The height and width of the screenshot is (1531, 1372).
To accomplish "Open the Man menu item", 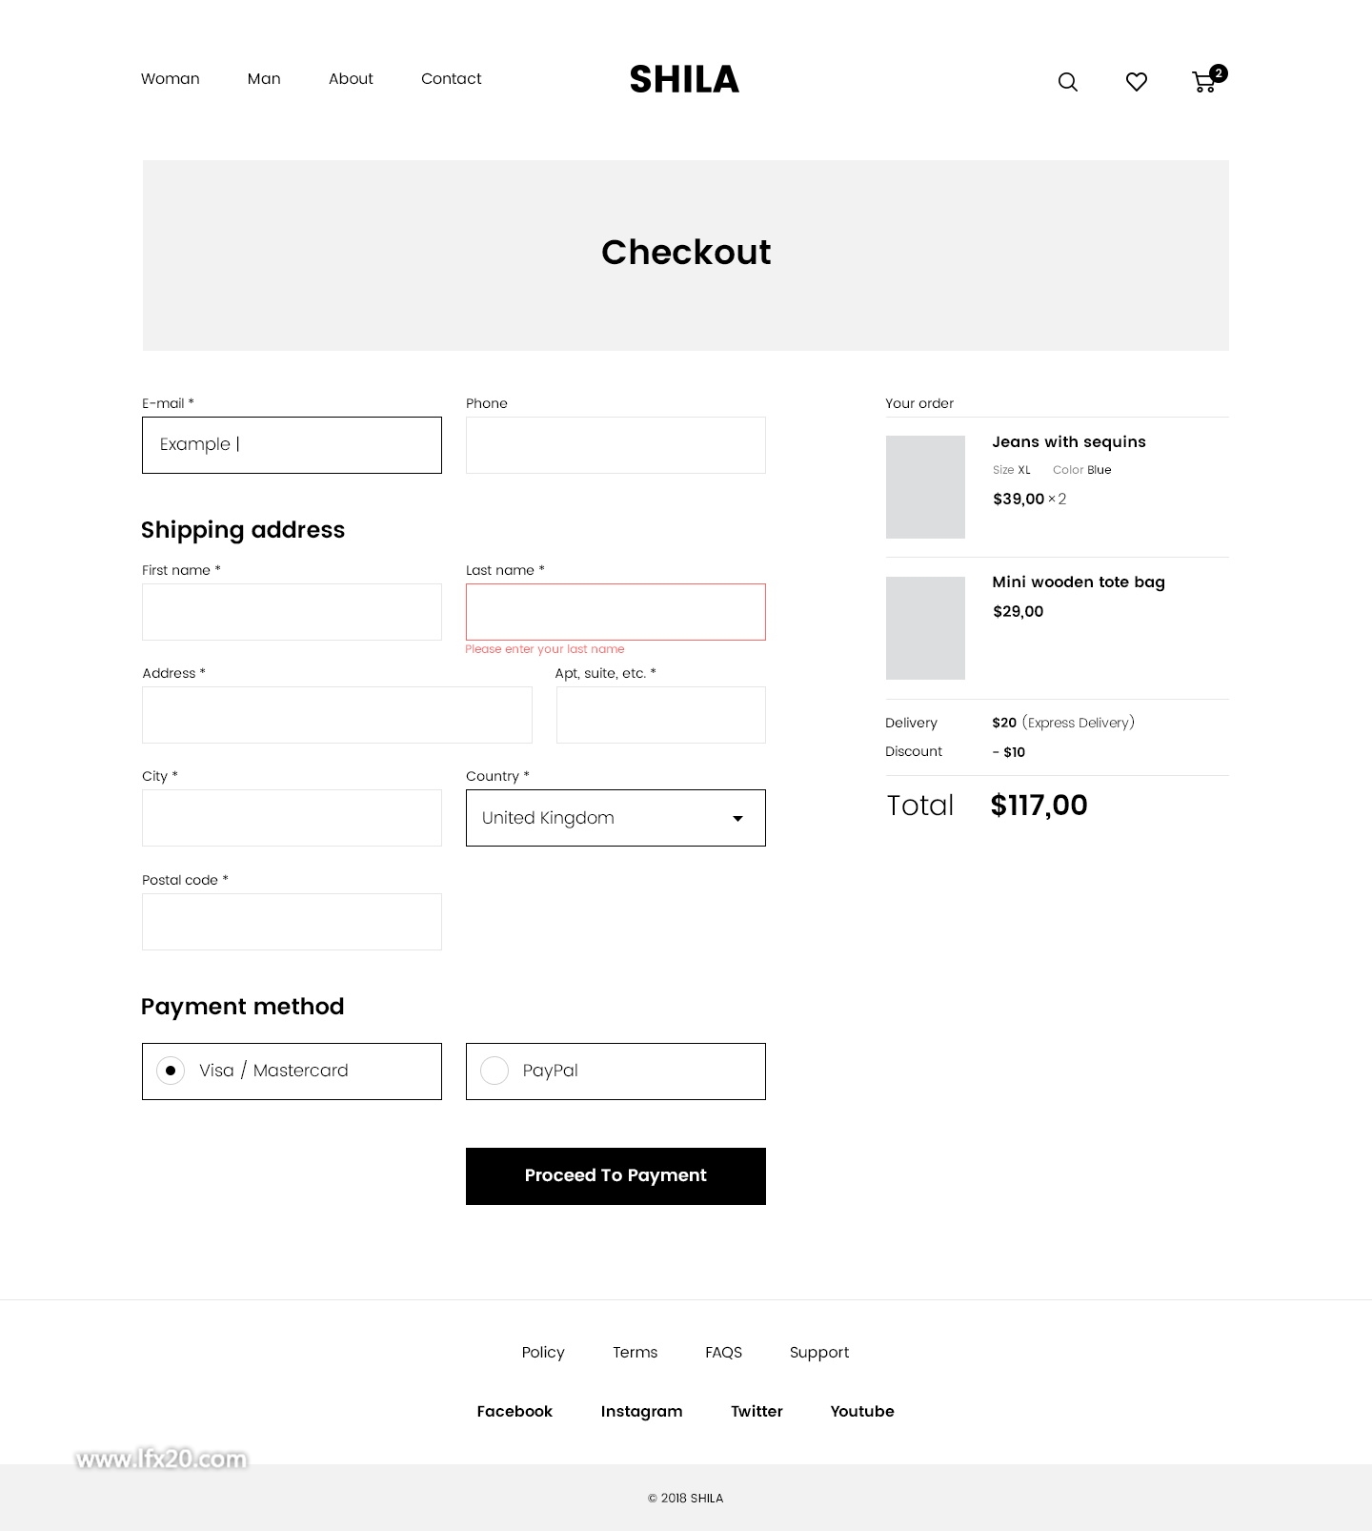I will [x=264, y=79].
